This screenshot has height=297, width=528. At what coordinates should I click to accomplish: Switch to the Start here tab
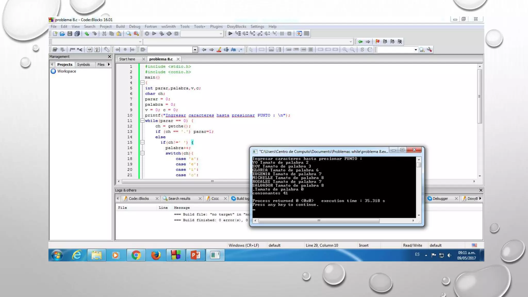click(127, 59)
